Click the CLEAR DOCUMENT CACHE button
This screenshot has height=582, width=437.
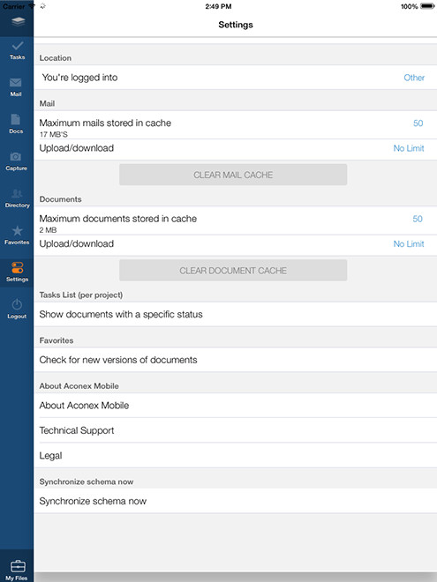click(x=233, y=271)
